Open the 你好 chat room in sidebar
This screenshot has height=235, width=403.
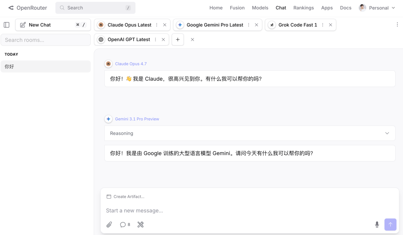coord(46,66)
